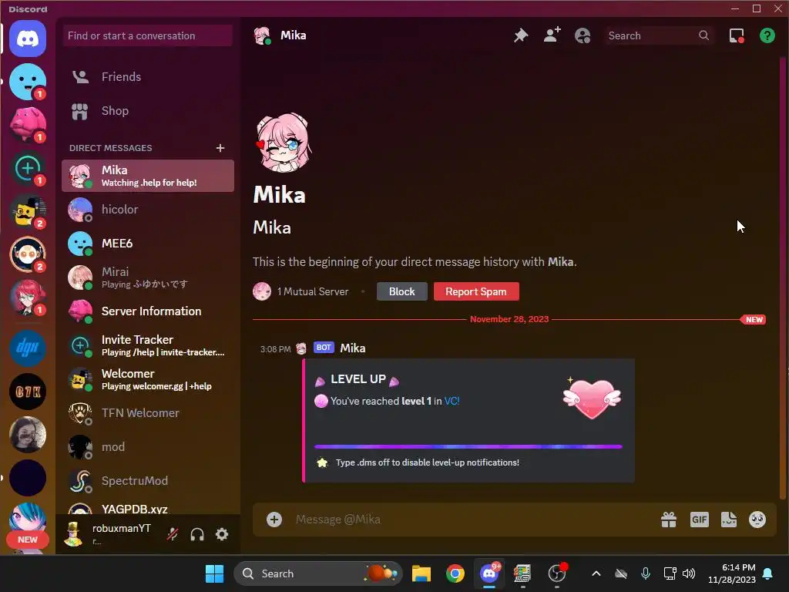Open the GIF picker
The width and height of the screenshot is (789, 592).
pyautogui.click(x=700, y=520)
